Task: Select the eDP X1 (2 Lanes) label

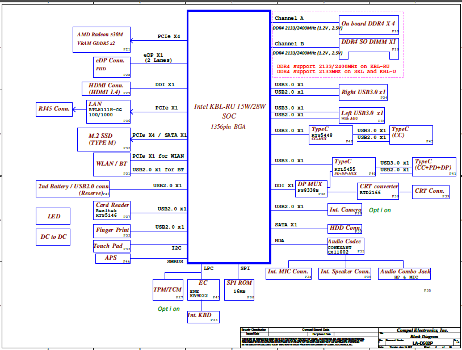Action: pyautogui.click(x=158, y=58)
